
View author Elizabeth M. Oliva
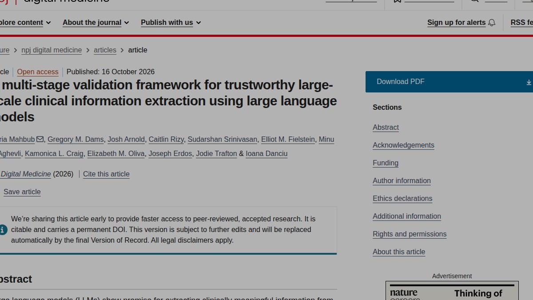tap(116, 154)
